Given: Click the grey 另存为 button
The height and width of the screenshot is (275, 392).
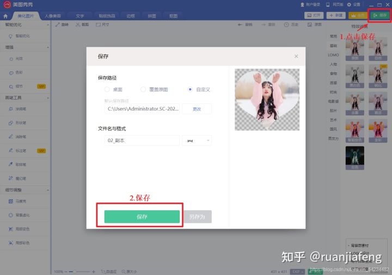Looking at the screenshot, I should (x=197, y=217).
